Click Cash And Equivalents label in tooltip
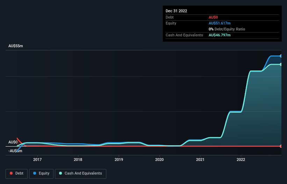The width and height of the screenshot is (287, 184). pyautogui.click(x=184, y=35)
